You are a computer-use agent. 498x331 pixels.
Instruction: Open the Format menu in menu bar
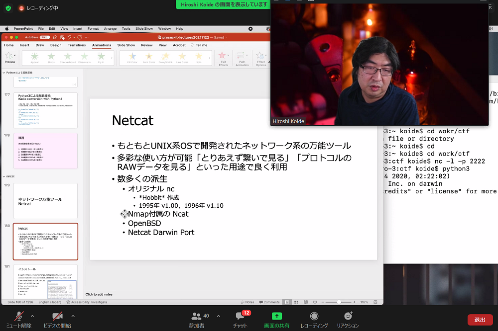pyautogui.click(x=93, y=28)
